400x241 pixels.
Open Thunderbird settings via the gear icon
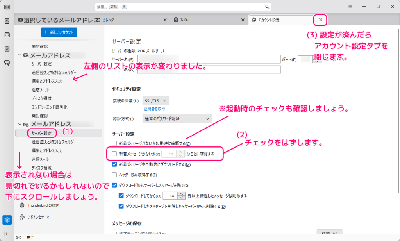7,220
